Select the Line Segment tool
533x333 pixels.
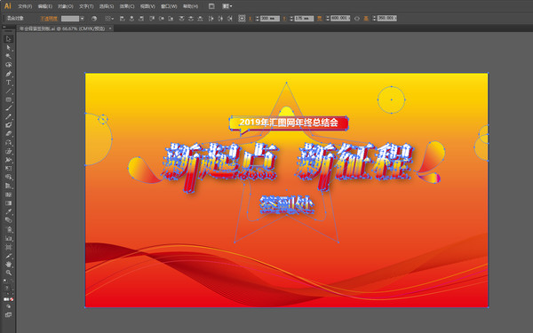[9, 91]
